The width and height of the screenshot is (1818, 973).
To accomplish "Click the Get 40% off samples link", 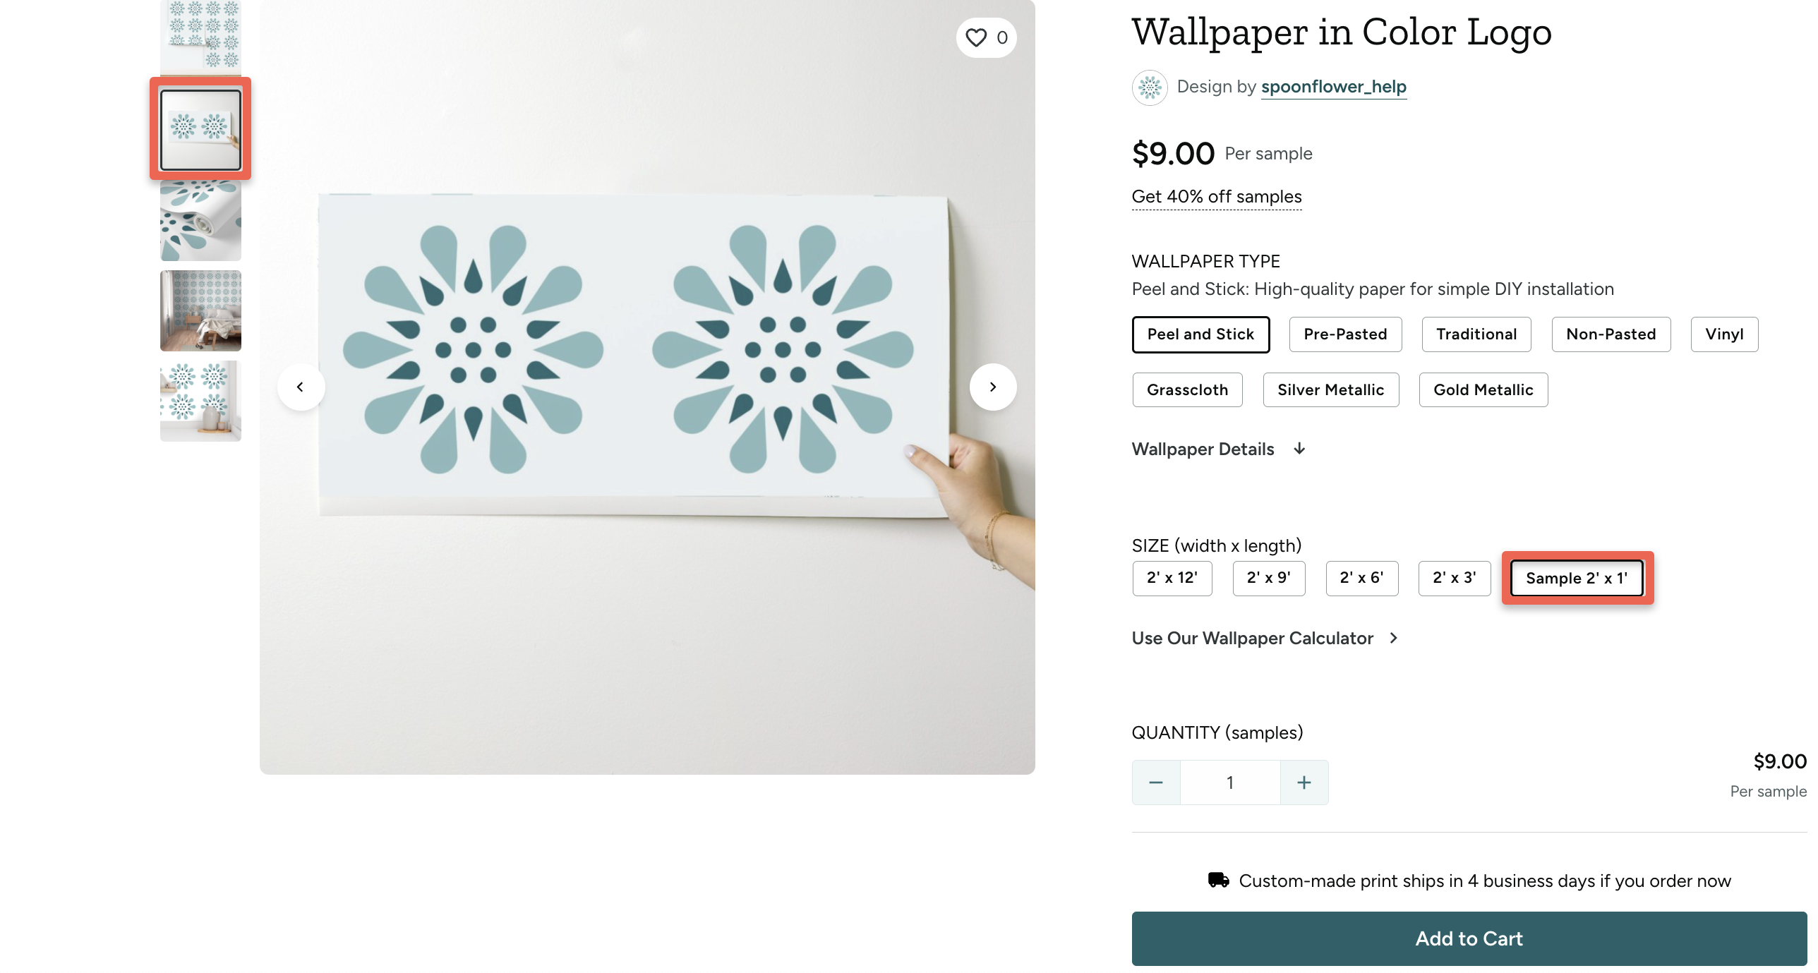I will [x=1216, y=197].
